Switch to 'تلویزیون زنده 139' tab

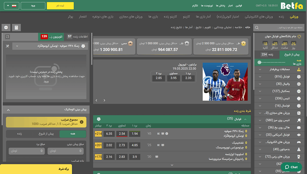coord(52,37)
